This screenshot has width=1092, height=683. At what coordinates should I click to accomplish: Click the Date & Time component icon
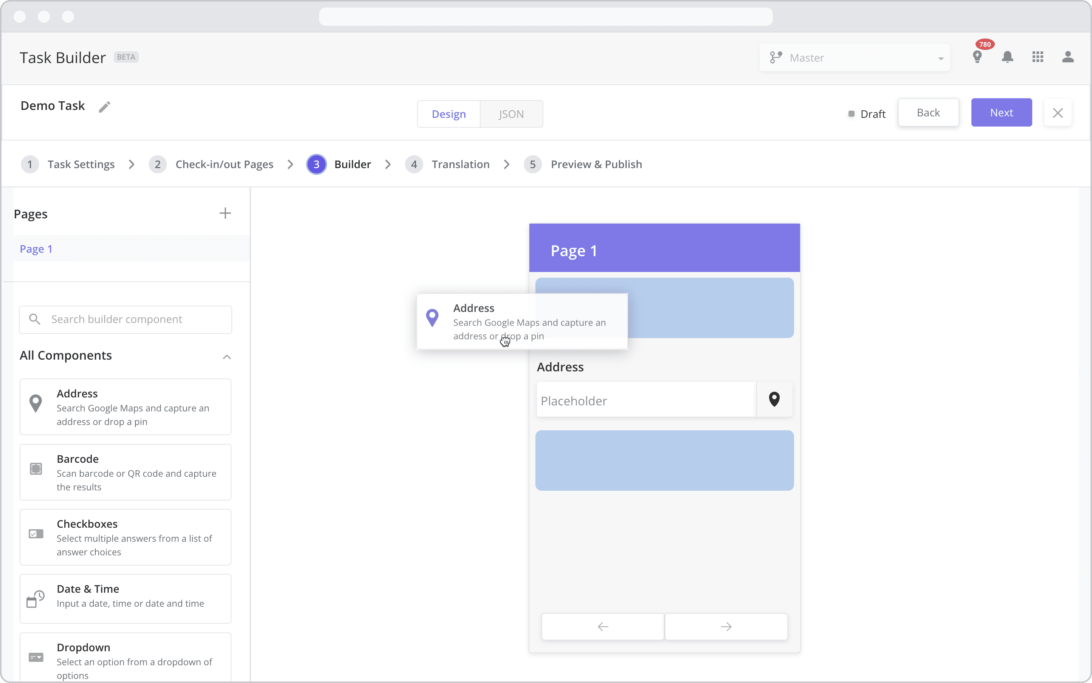click(x=35, y=599)
